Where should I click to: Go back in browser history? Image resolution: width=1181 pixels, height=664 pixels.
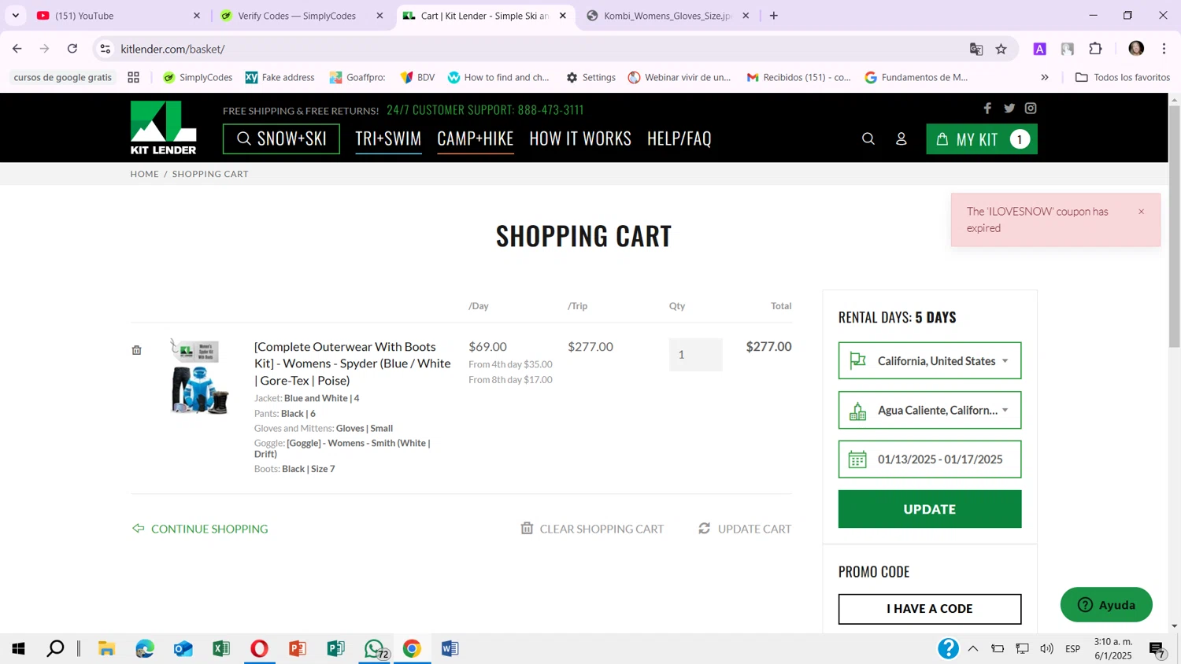17,49
